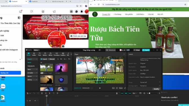This screenshot has width=189, height=106.
Task: Click the microphone voiceover icon in CapCut
Action: [117, 93]
